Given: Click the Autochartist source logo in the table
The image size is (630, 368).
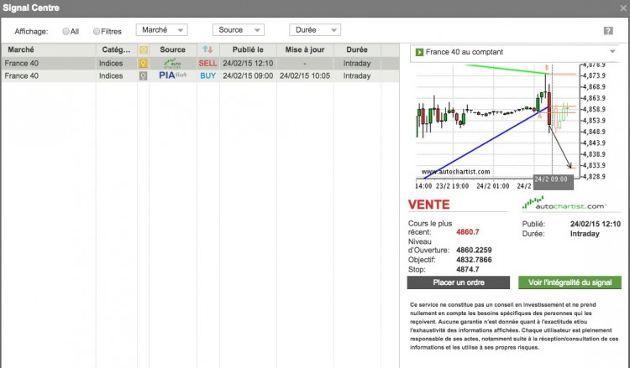Looking at the screenshot, I should 172,64.
